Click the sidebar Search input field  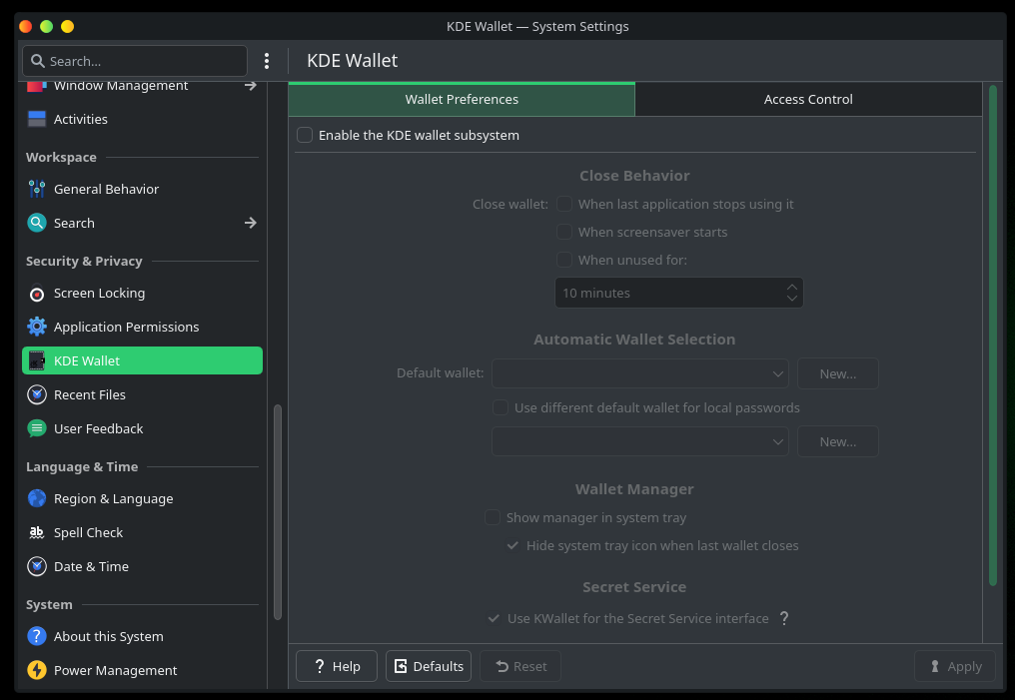(135, 61)
